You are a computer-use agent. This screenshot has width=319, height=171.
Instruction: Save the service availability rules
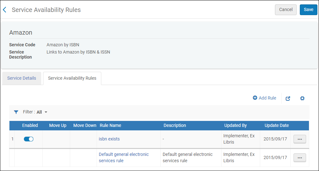coord(308,9)
